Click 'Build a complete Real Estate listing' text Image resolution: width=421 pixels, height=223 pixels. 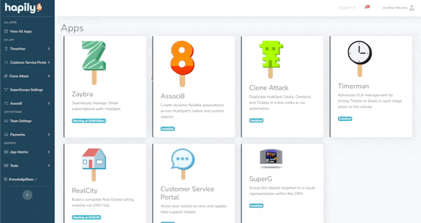103,202
